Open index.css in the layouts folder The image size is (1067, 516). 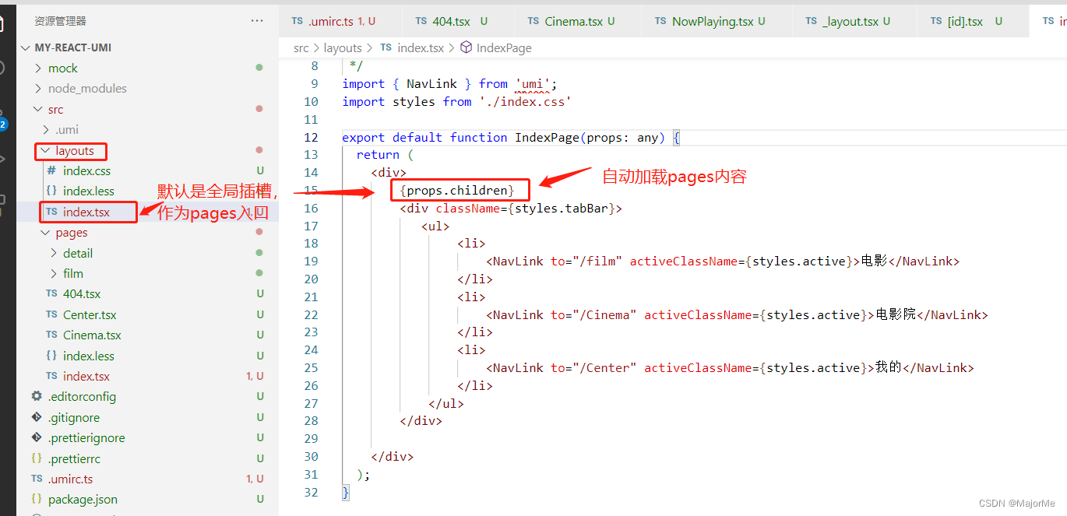coord(86,170)
